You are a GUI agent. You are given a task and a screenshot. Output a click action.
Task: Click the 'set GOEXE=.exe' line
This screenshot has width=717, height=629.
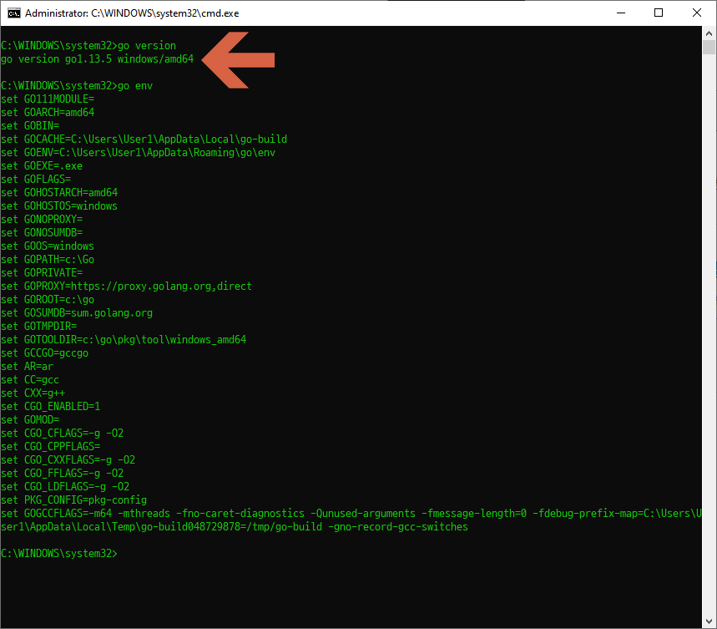pyautogui.click(x=42, y=166)
